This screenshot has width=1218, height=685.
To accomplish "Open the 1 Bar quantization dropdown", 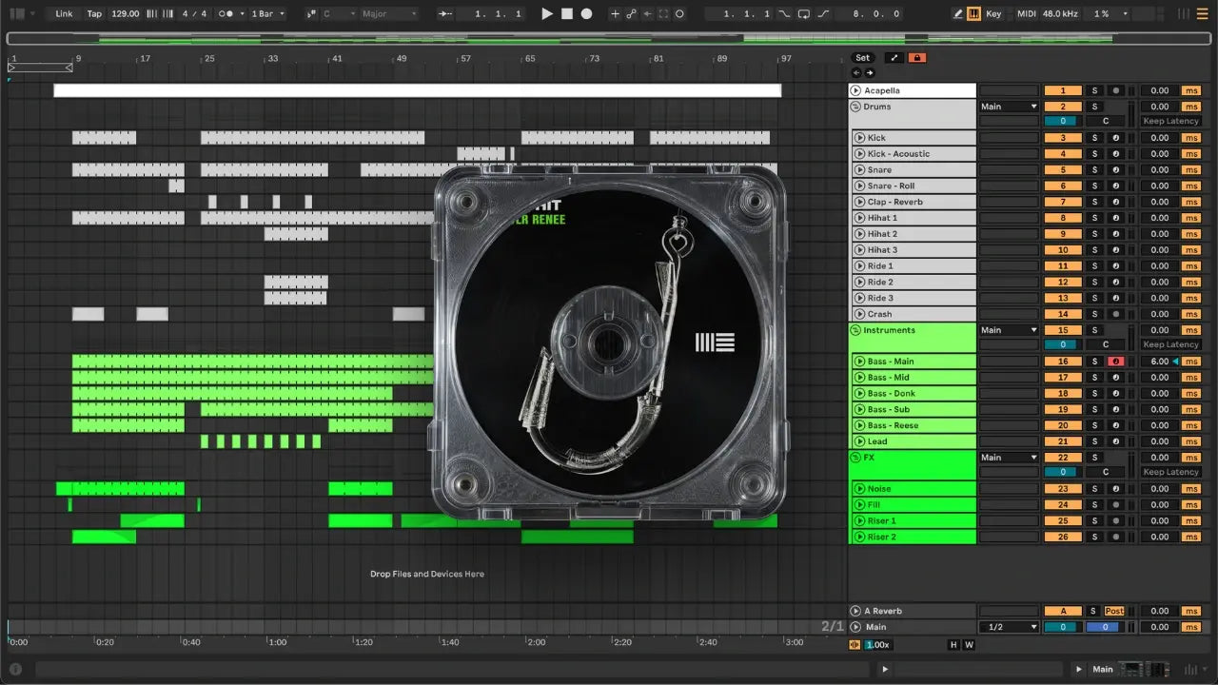I will (267, 14).
